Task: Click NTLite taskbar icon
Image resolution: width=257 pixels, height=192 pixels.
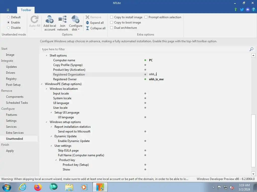Action: tap(100, 187)
